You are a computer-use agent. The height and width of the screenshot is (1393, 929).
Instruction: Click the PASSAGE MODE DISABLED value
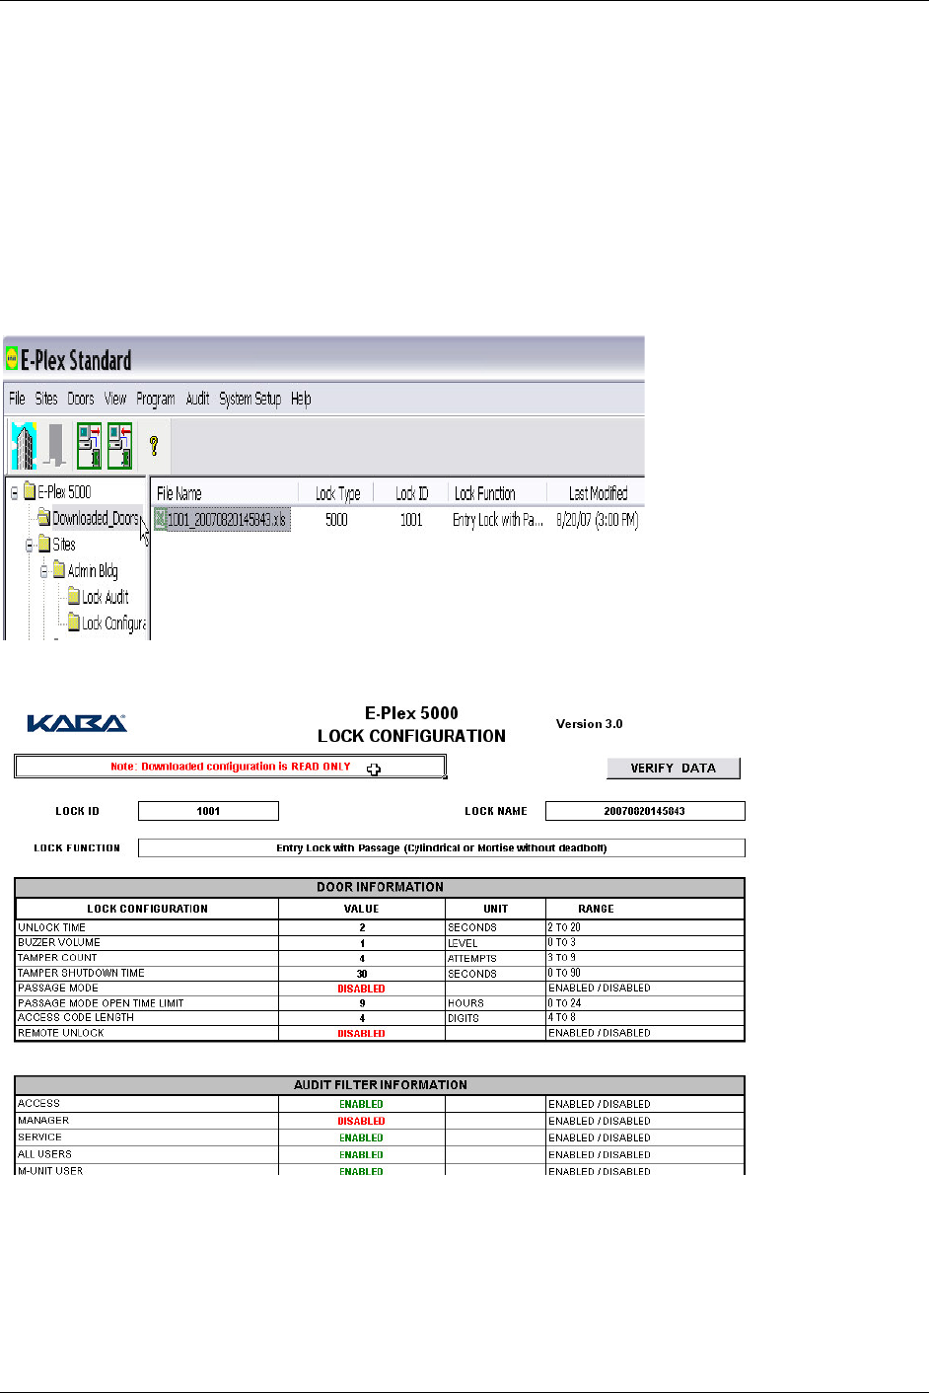pos(362,989)
